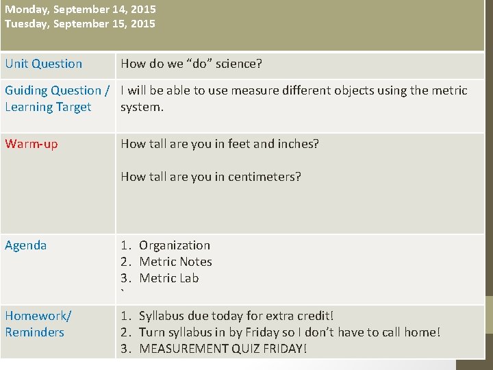Click "MEASUREMENT QUIZ FRIDAY!" reminder
Screen dimensions: 493x370
tap(223, 349)
